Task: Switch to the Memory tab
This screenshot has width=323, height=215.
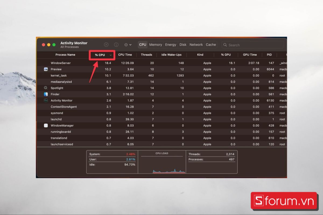Action: pos(156,45)
